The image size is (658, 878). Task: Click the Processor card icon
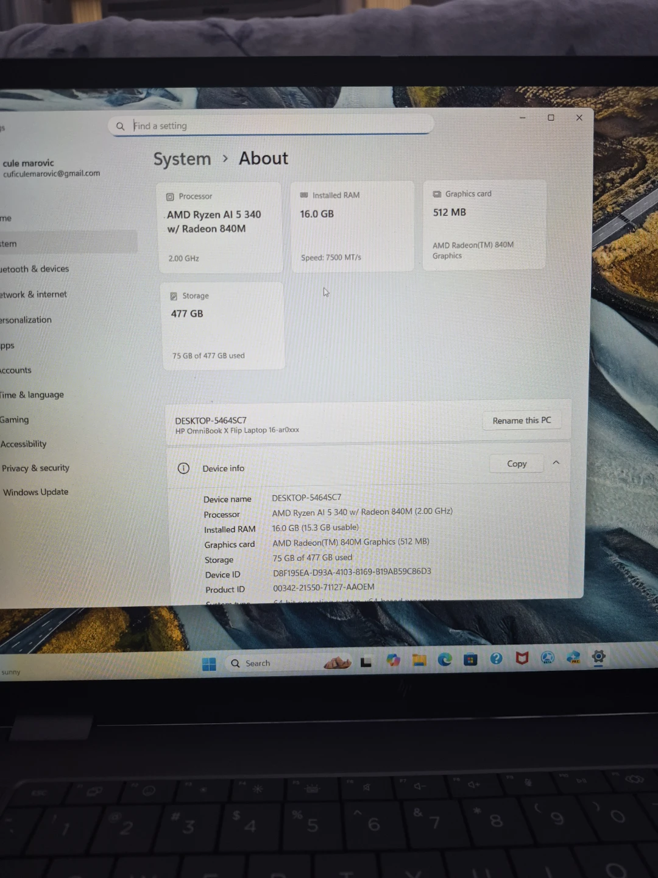pos(170,197)
